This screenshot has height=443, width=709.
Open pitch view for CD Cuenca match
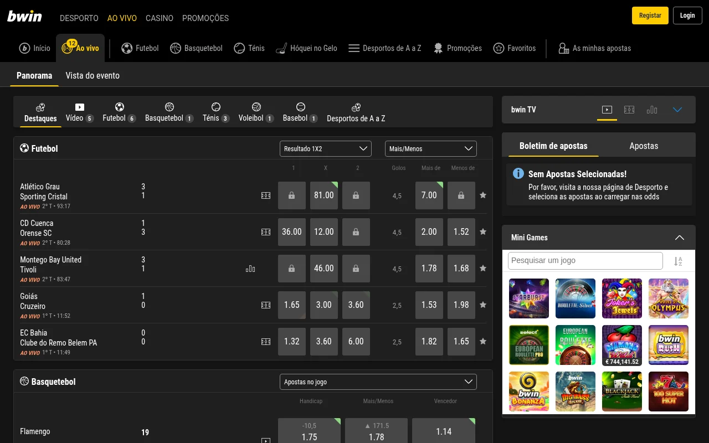(266, 232)
